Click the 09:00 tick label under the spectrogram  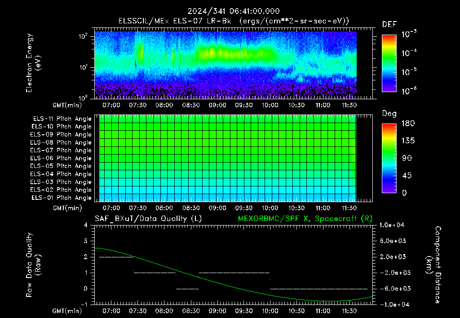[217, 105]
